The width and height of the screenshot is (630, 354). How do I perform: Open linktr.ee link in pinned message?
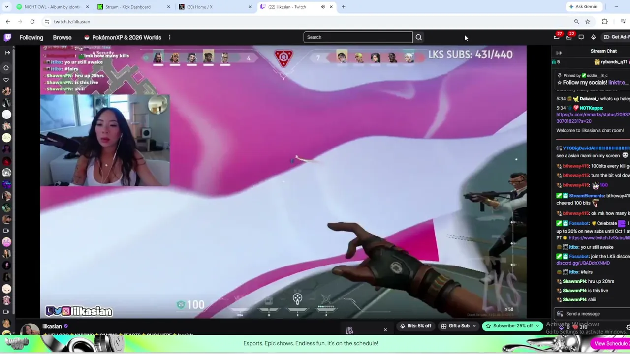619,83
